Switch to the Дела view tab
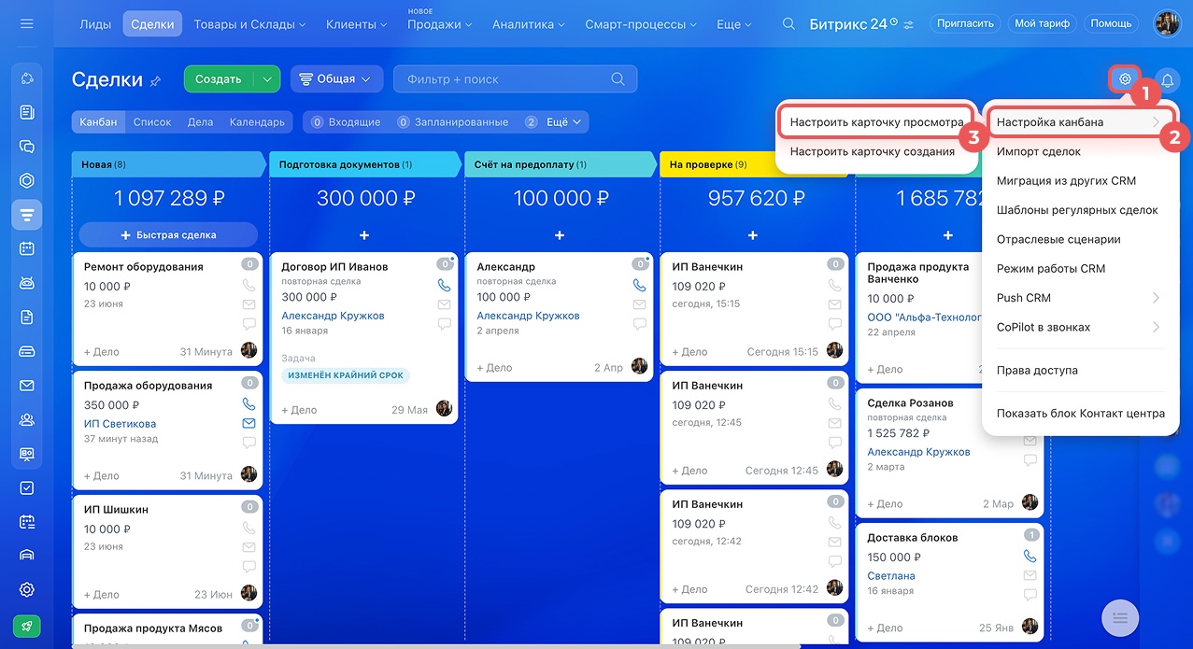Screen dimensions: 1193x649 coord(200,122)
